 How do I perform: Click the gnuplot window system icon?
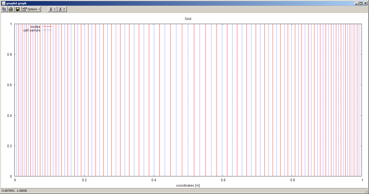coord(3,3)
